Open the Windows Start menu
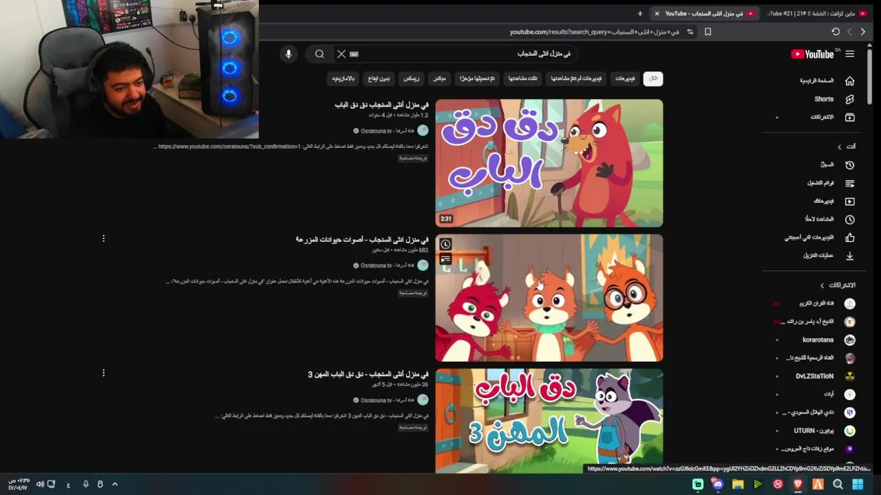The image size is (881, 495). 858,484
